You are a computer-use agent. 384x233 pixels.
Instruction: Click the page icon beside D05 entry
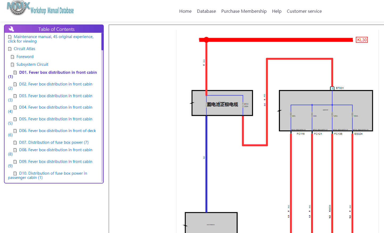[x=15, y=119]
